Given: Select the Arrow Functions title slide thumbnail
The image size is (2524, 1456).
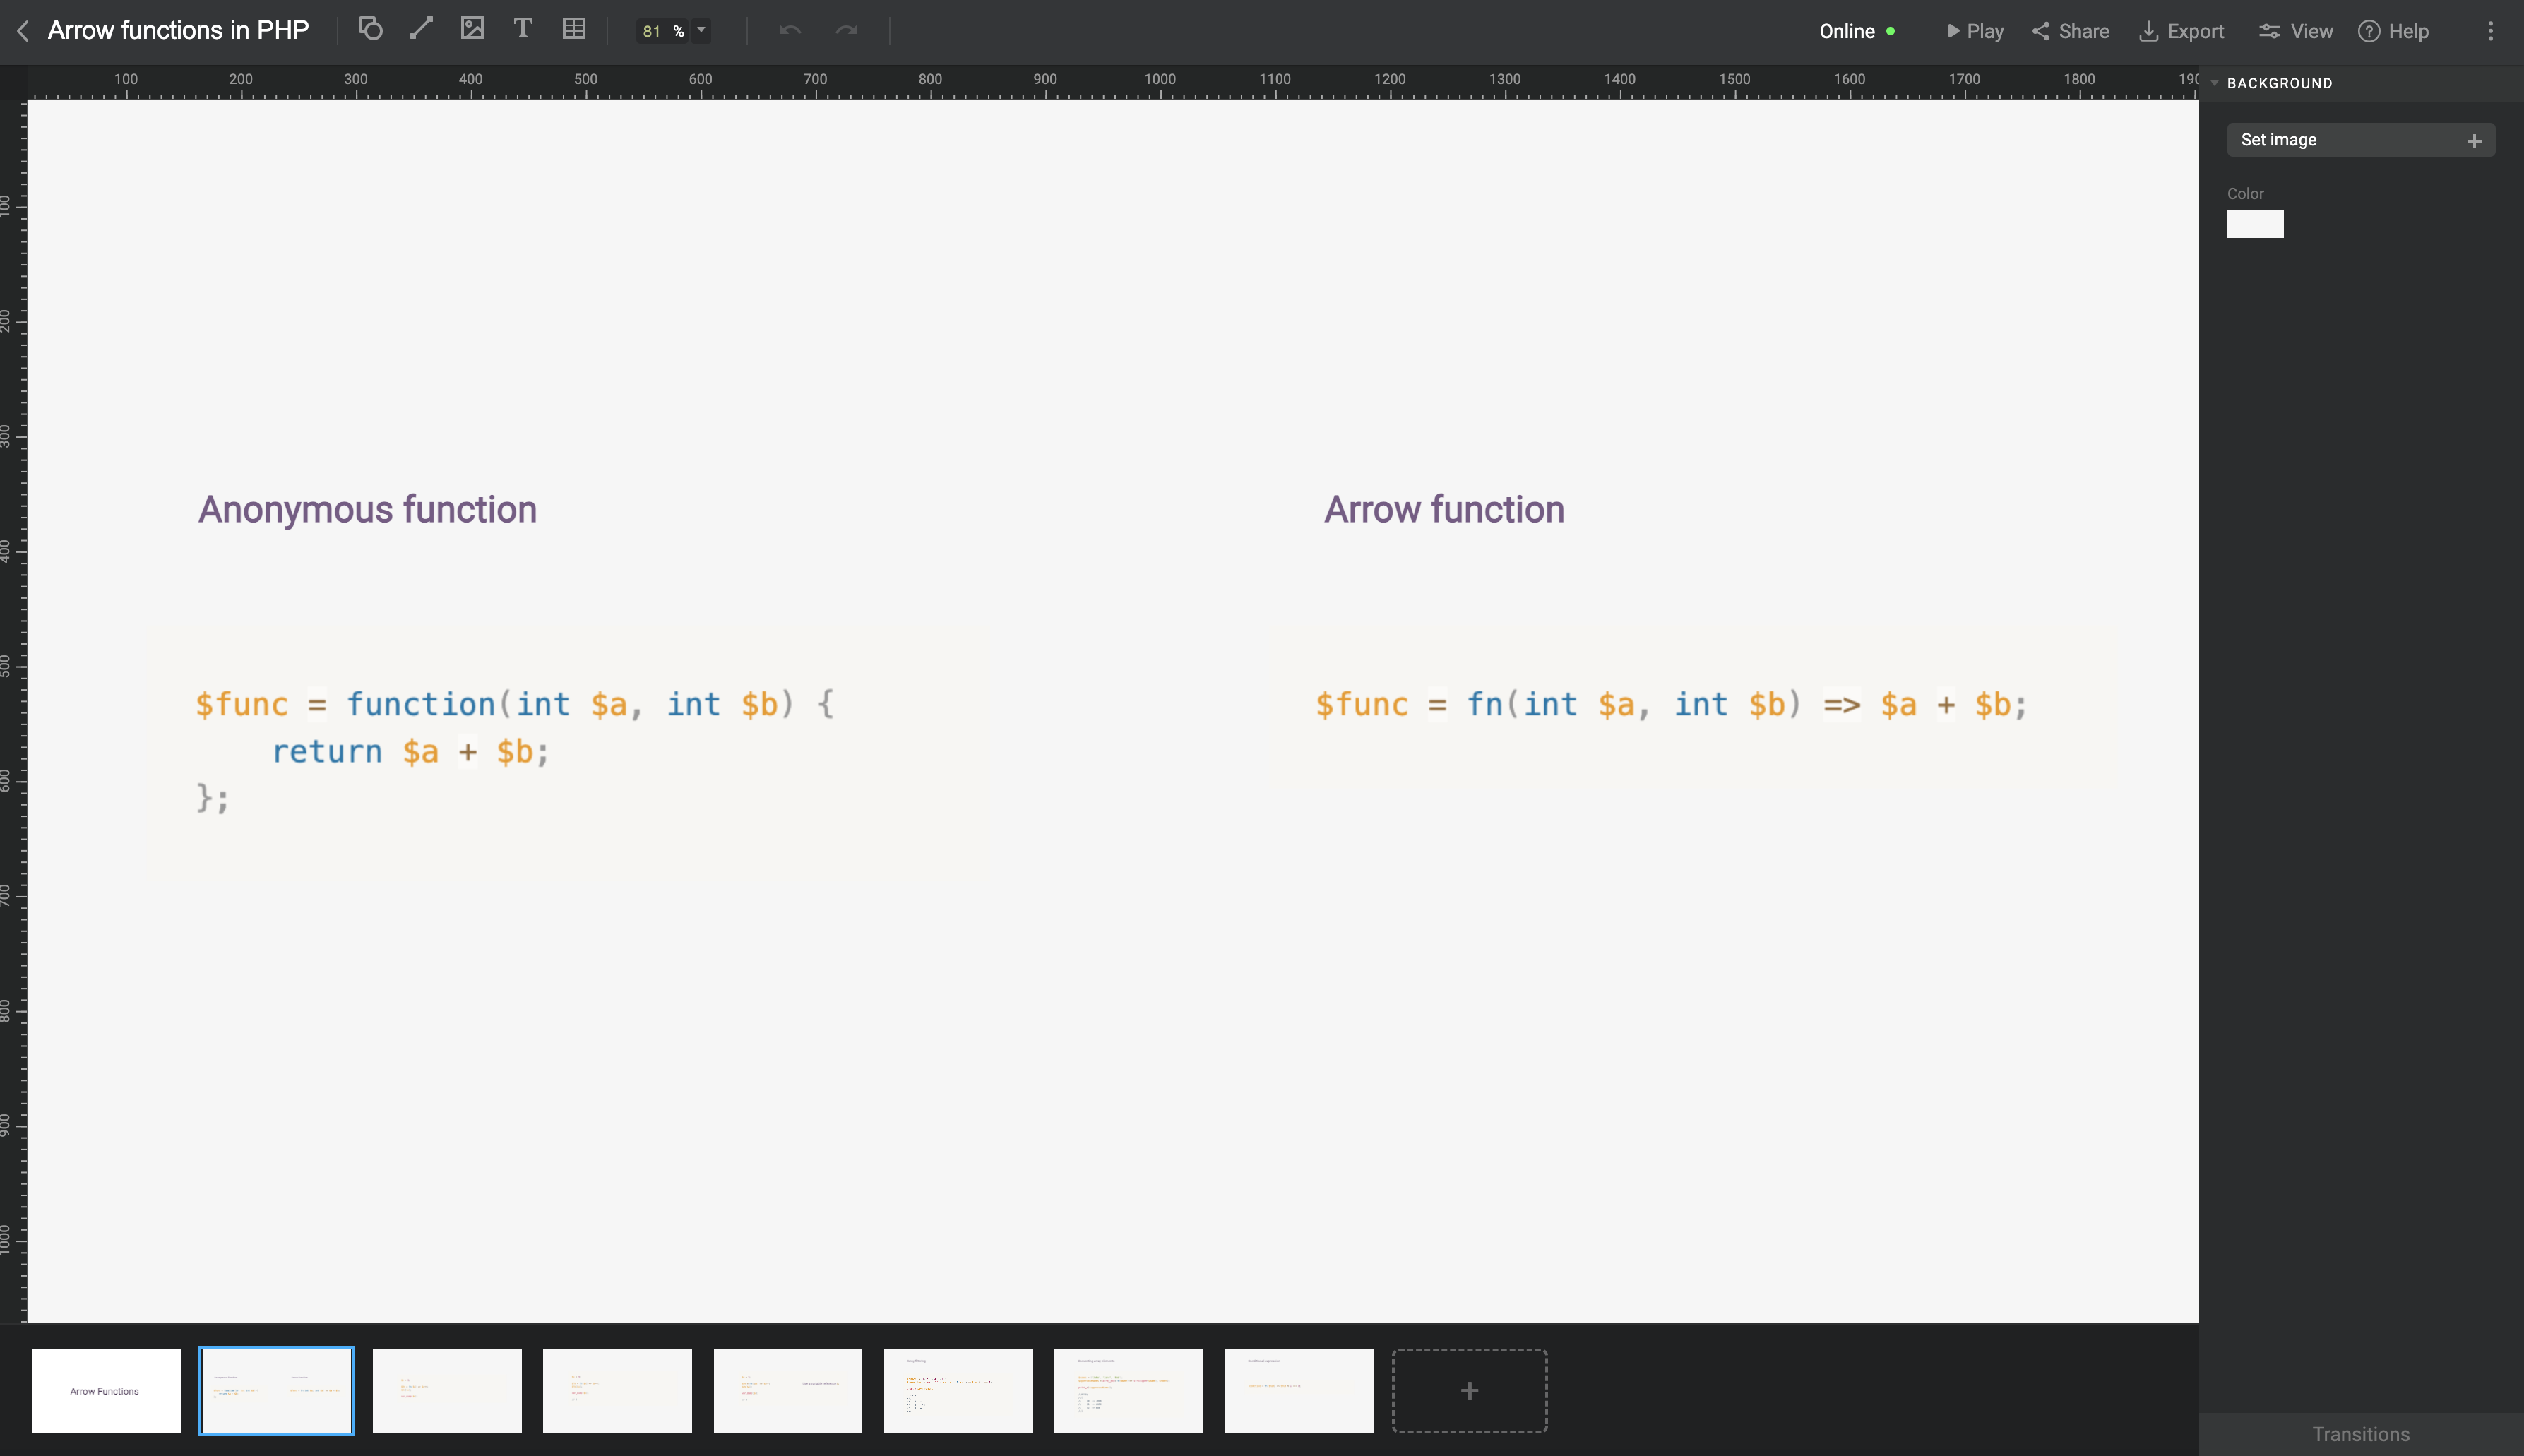Looking at the screenshot, I should click(106, 1391).
